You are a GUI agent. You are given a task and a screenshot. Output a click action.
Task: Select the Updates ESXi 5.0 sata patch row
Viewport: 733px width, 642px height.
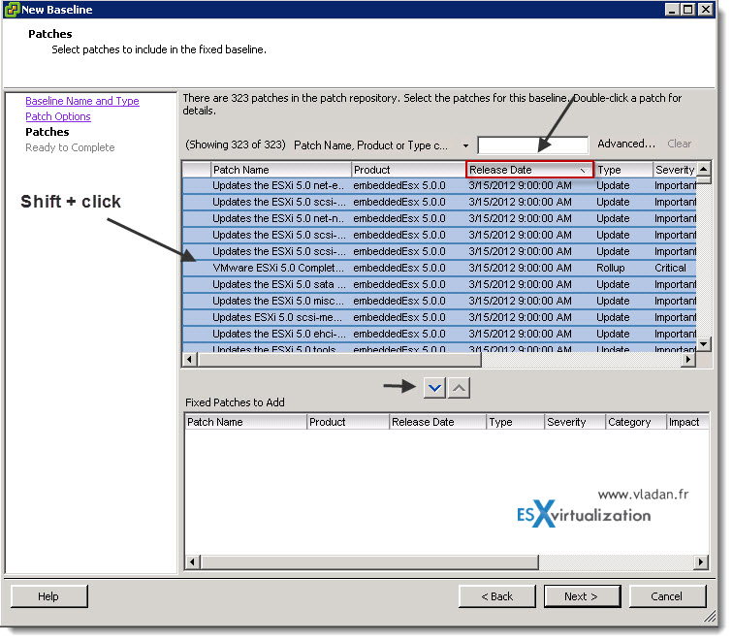pyautogui.click(x=439, y=284)
